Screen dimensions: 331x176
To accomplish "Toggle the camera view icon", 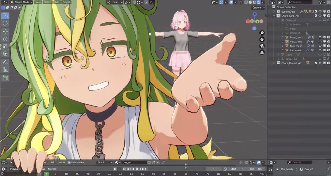I will 262,46.
